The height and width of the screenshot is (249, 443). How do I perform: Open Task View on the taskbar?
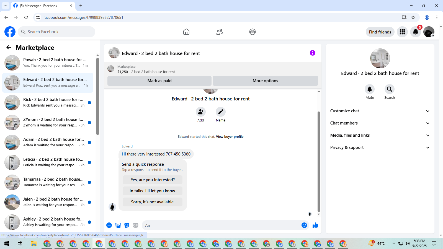20,243
